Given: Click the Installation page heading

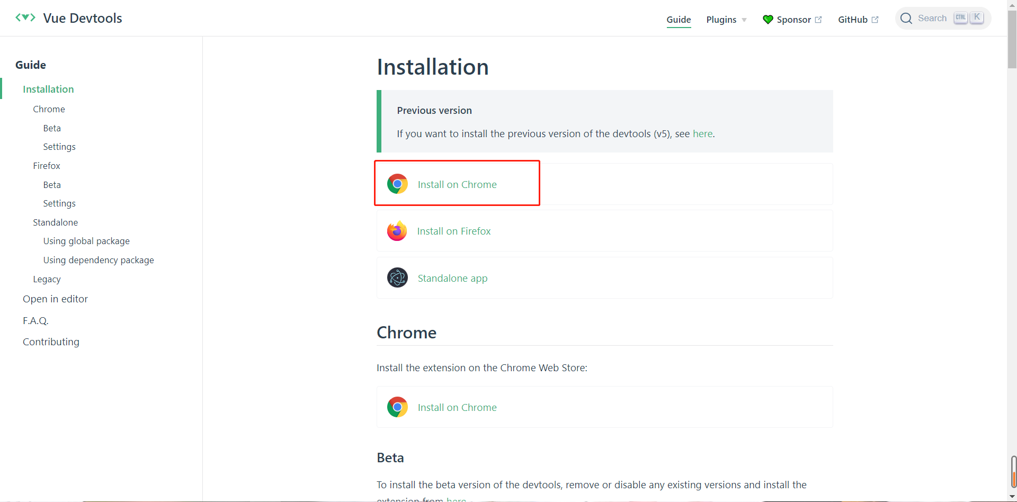Looking at the screenshot, I should tap(433, 67).
